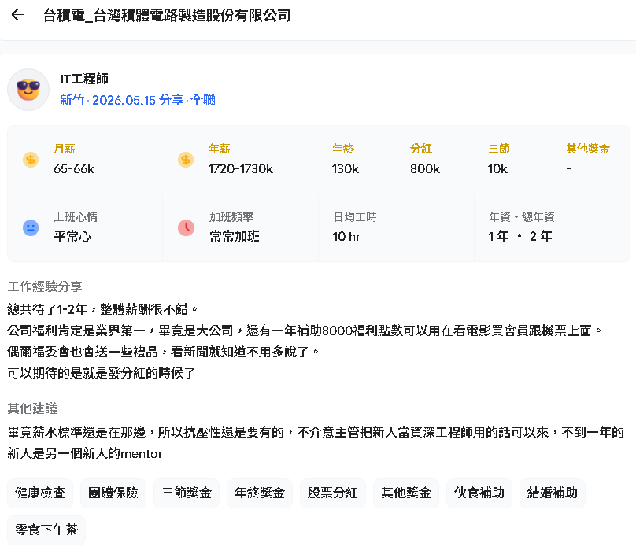This screenshot has height=554, width=636.
Task: Click the 常常加班 overtime value
Action: pos(235,236)
